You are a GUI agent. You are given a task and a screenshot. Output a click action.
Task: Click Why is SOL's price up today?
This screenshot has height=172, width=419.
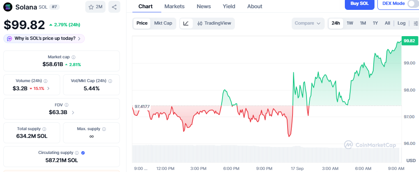click(45, 38)
